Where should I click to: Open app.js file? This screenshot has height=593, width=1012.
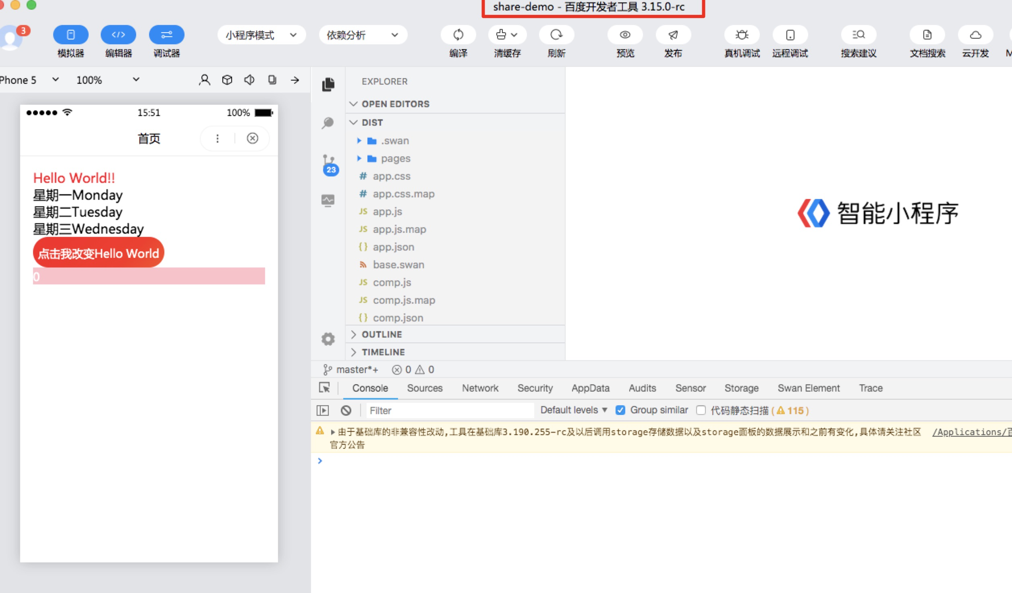coord(455,211)
